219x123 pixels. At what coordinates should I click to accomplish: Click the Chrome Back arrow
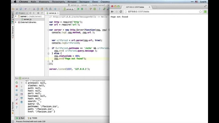(x=112, y=12)
